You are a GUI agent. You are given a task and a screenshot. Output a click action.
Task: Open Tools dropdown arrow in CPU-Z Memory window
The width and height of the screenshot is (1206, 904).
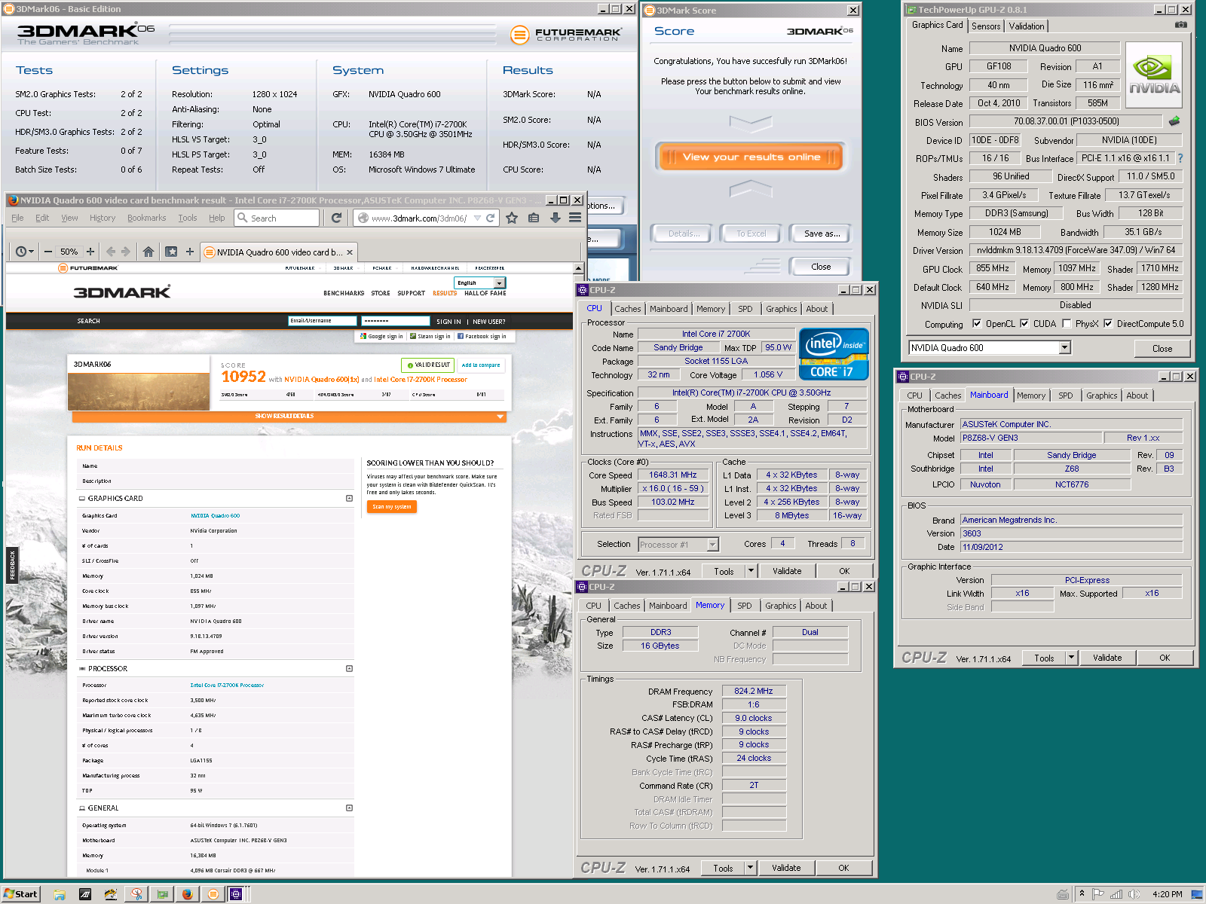pyautogui.click(x=750, y=868)
